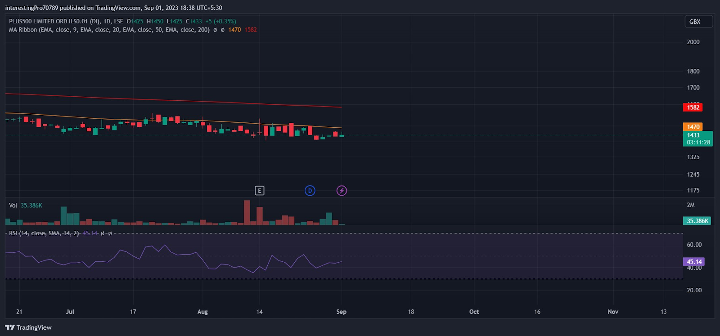Click the 1325 price scale label
The height and width of the screenshot is (336, 720).
click(x=693, y=157)
